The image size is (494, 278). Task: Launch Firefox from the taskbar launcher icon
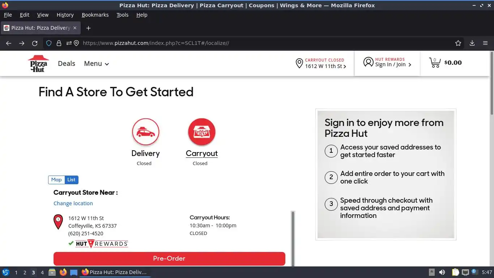point(63,272)
